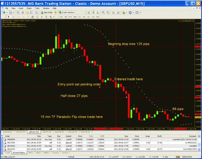The height and width of the screenshot is (159, 202).
Task: Switch to the EURUSD,M1 chart tab
Action: pos(8,132)
